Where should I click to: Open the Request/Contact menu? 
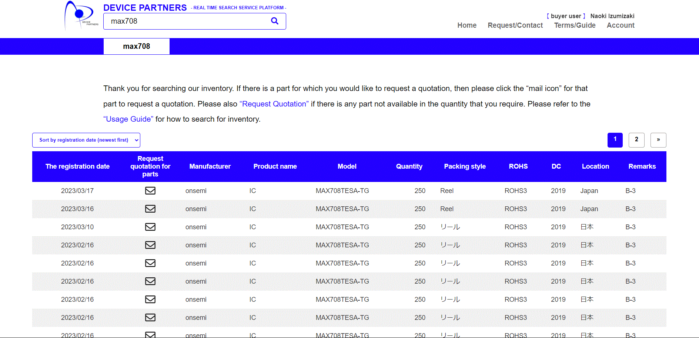pos(515,26)
